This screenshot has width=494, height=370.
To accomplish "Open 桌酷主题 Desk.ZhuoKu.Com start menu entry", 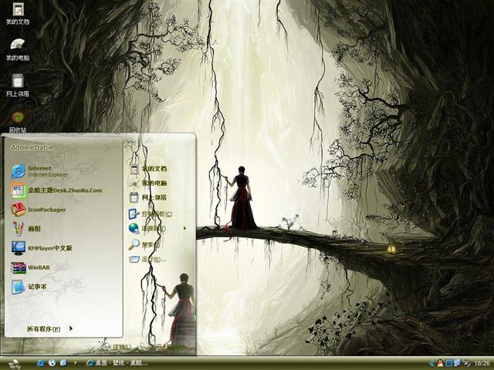I will (x=56, y=190).
